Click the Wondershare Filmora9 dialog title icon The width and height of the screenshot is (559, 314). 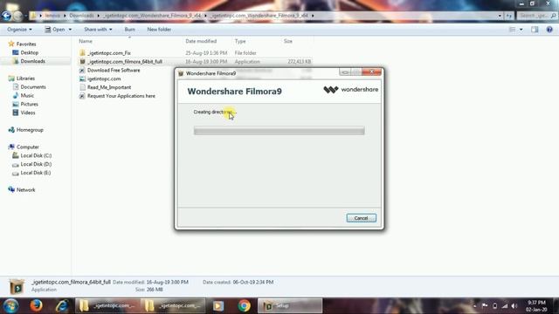pyautogui.click(x=181, y=73)
